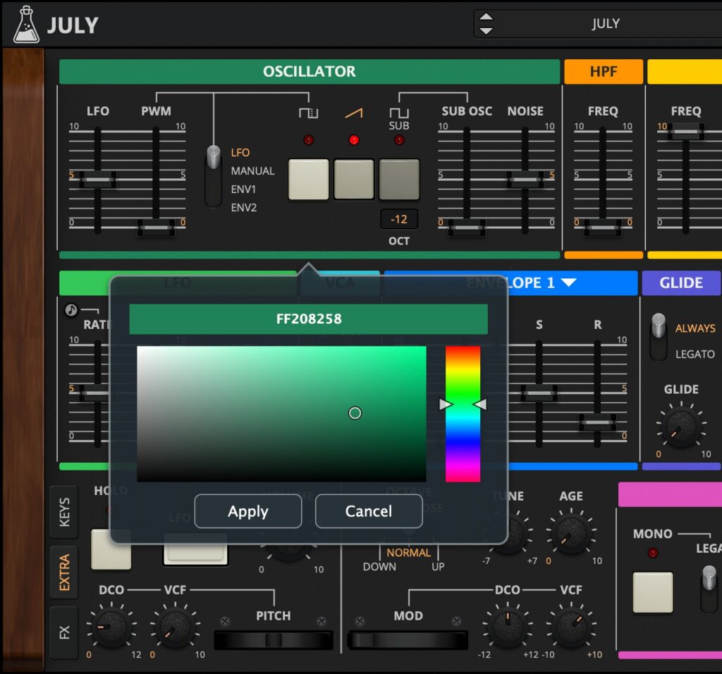Cancel the color picker dialog
722x674 pixels.
[x=368, y=511]
